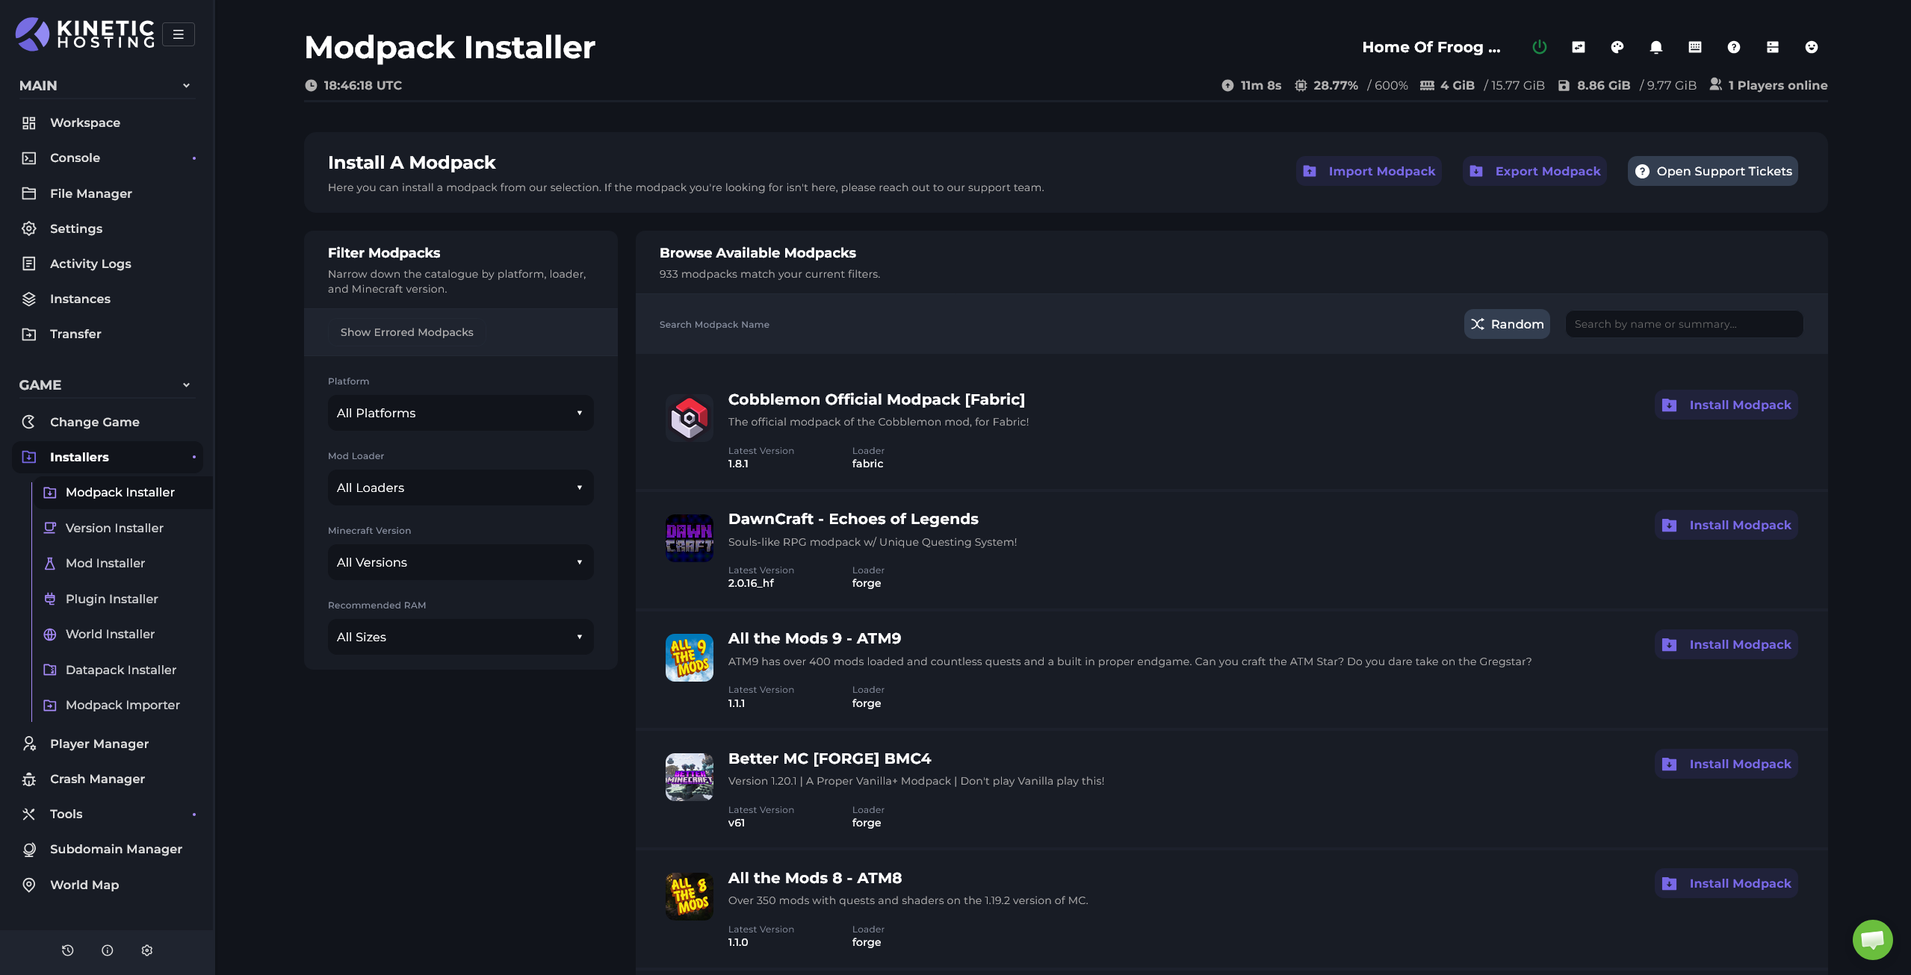Click the console shortcut header icon

click(1578, 47)
